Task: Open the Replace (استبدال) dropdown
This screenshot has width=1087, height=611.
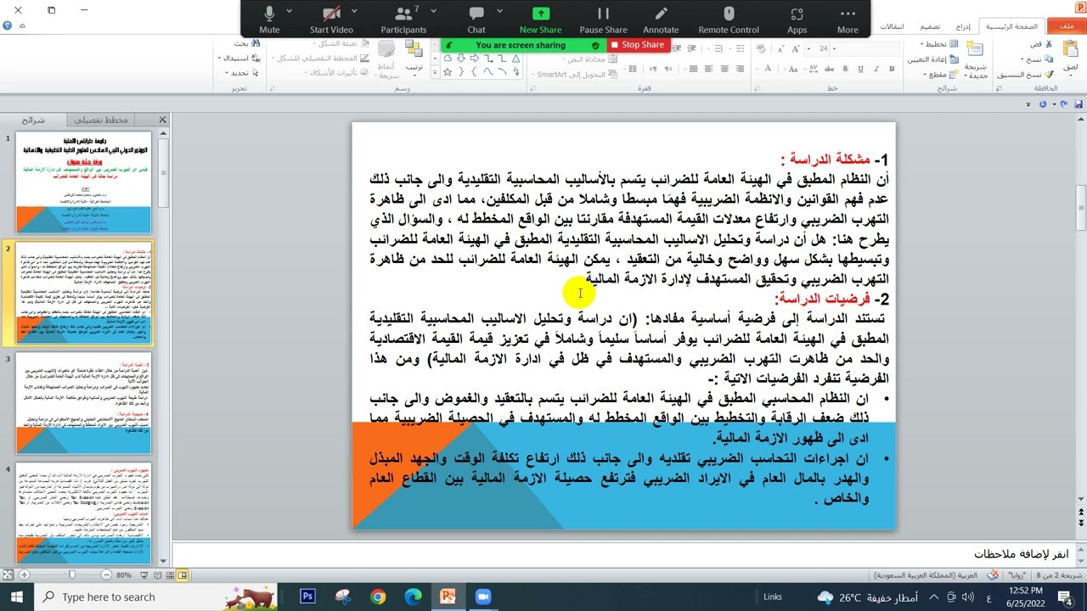Action: (218, 59)
